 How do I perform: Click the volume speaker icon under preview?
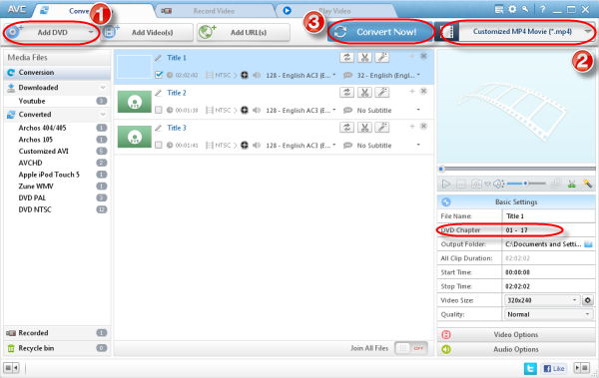click(x=498, y=185)
